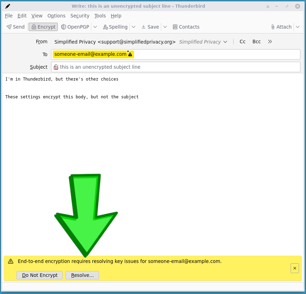Open the View menu

click(37, 16)
